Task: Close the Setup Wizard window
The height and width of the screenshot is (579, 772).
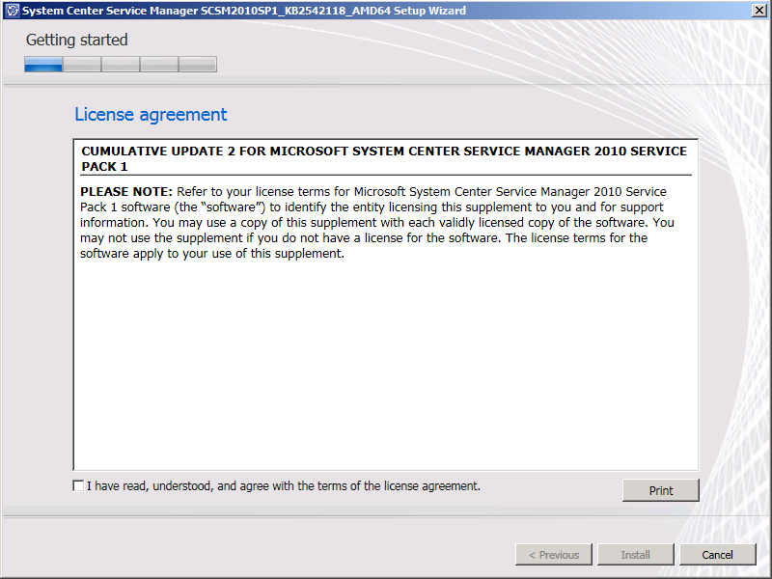Action: [x=759, y=11]
